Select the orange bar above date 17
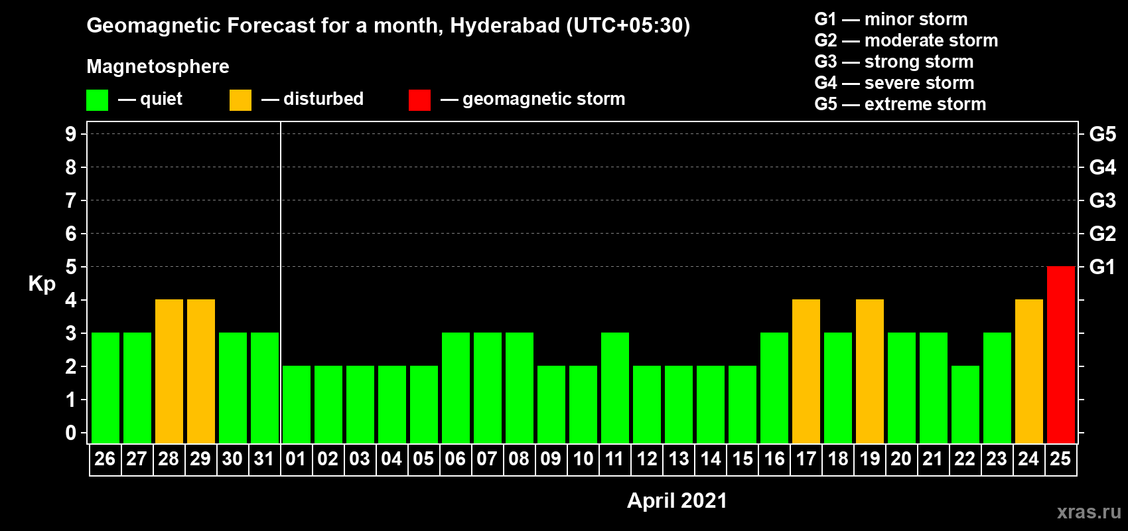The image size is (1128, 531). pos(806,371)
